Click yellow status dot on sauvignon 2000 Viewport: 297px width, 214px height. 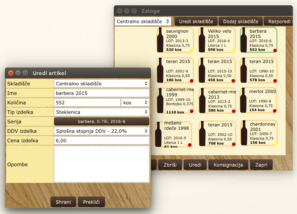coord(192,50)
